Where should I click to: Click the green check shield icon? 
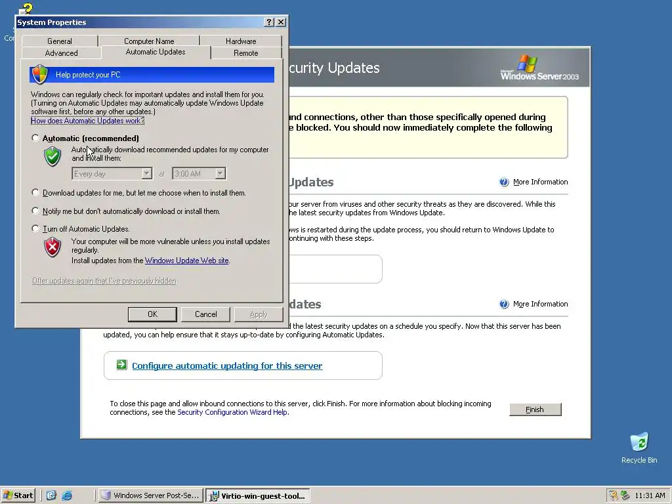(x=52, y=156)
